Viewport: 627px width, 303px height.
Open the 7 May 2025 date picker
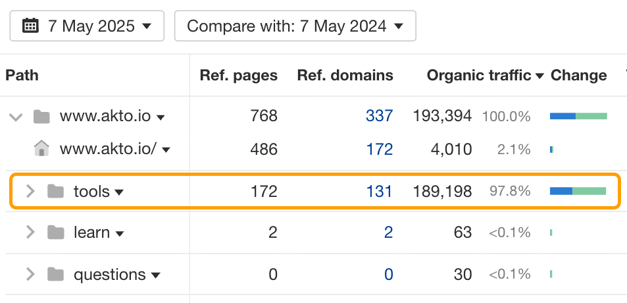[87, 26]
